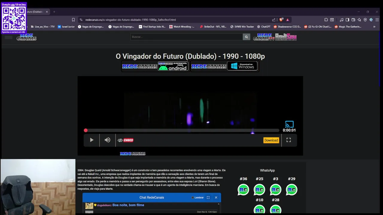Get the RedeCanais Windows app
Screen dimensions: 383x215
point(224,66)
